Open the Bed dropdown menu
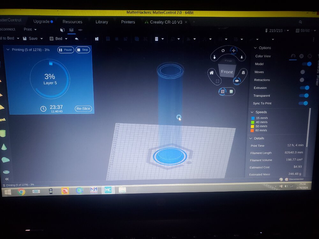This screenshot has height=239, width=319. (66, 39)
